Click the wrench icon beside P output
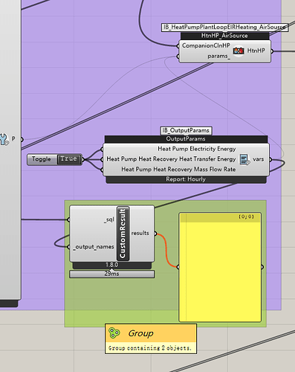The width and height of the screenshot is (295, 372). (4, 139)
